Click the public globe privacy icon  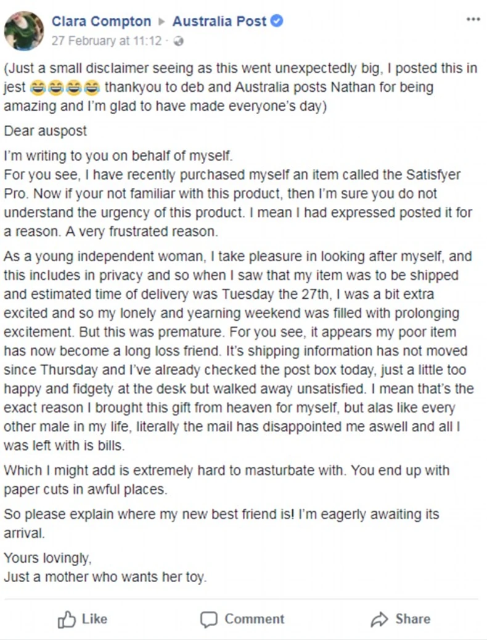click(x=179, y=41)
